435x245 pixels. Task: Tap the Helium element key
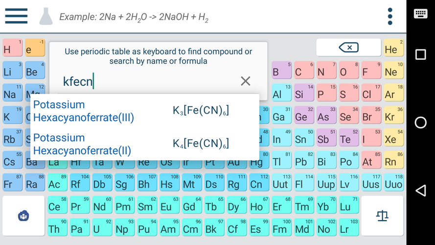[393, 48]
